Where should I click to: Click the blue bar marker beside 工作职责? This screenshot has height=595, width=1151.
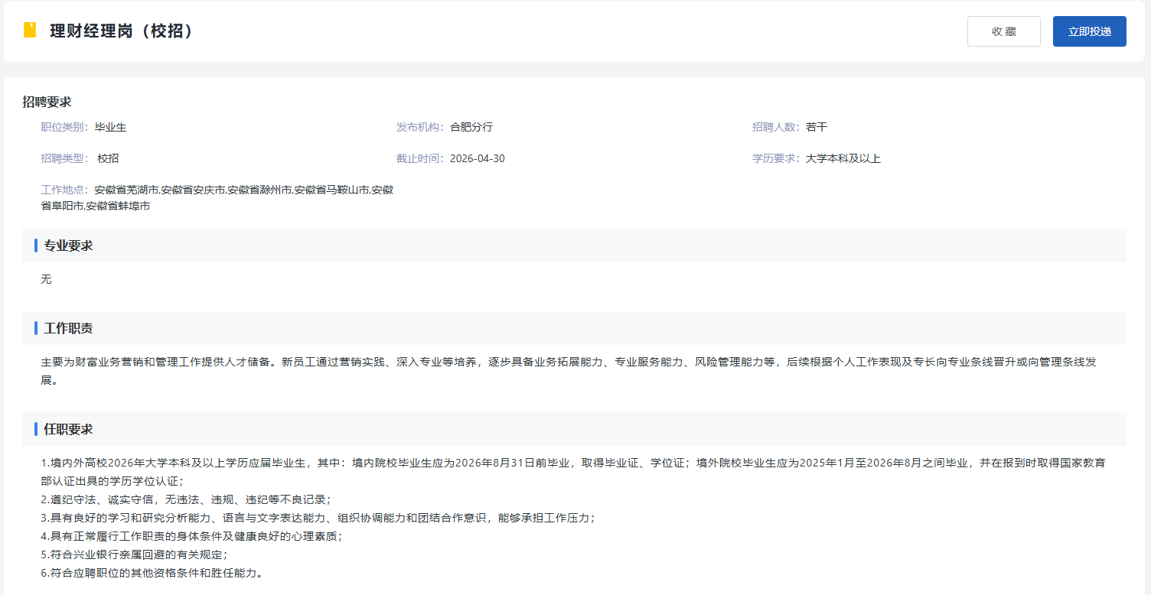click(x=36, y=328)
